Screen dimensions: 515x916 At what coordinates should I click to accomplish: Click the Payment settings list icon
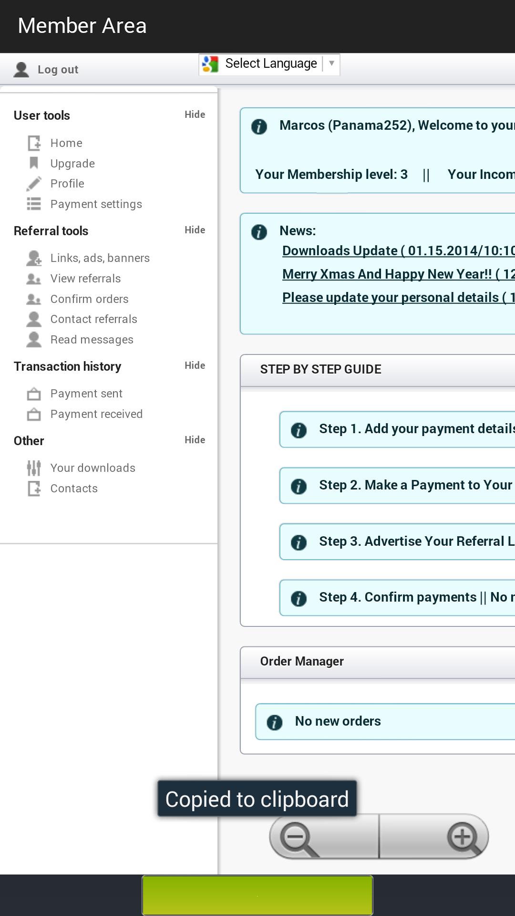tap(34, 204)
